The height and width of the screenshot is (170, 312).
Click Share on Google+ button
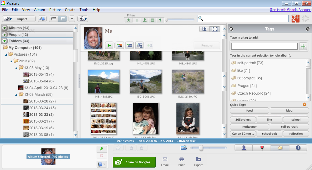pyautogui.click(x=134, y=162)
